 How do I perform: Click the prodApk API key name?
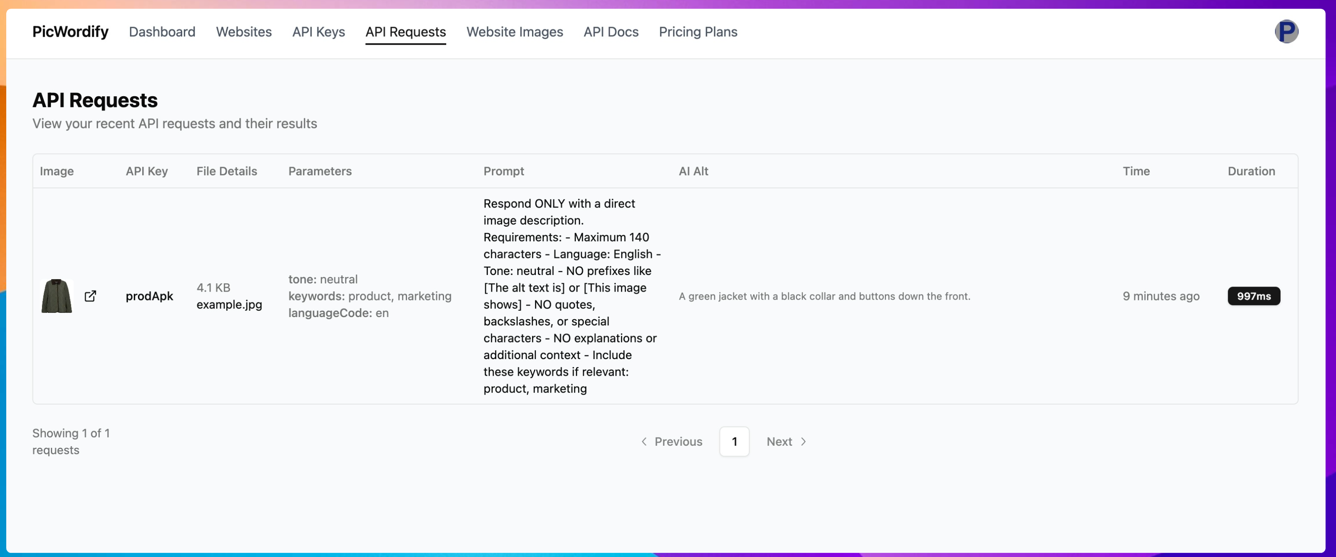(x=149, y=296)
